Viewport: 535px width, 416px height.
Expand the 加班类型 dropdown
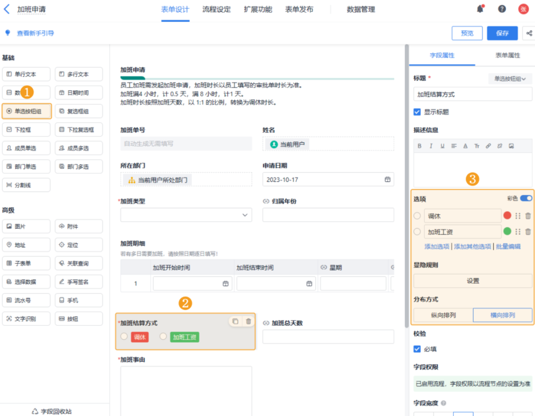coord(245,215)
